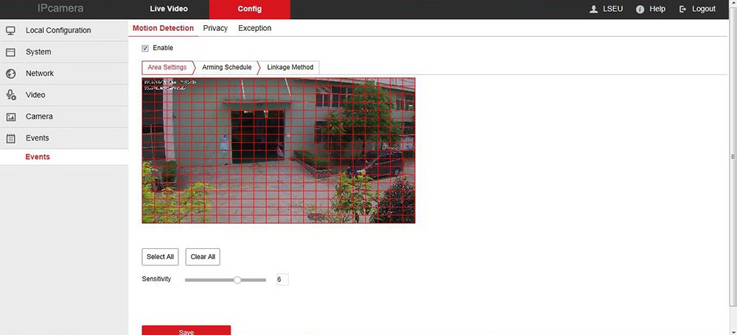This screenshot has height=335, width=737.
Task: Click the Logout exit icon
Action: point(683,9)
